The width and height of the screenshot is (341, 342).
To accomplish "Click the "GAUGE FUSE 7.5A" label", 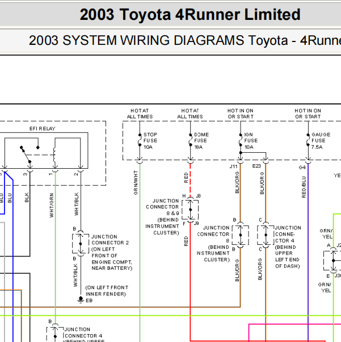I will (x=321, y=141).
